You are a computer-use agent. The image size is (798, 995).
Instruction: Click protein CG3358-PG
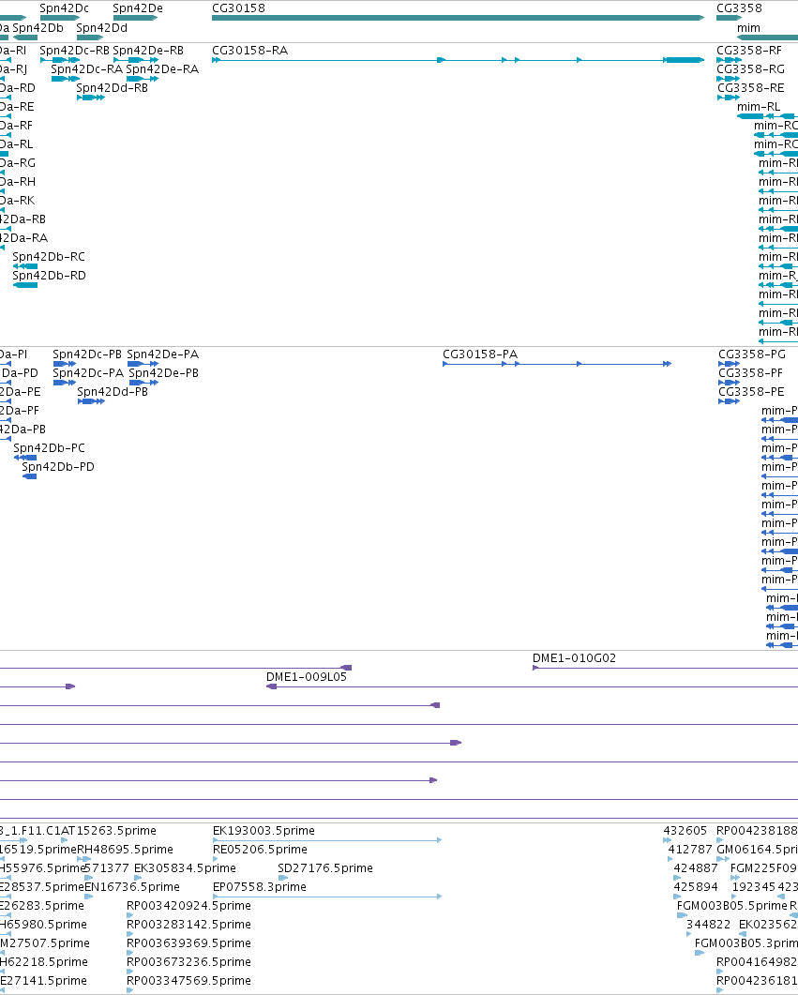coord(752,354)
